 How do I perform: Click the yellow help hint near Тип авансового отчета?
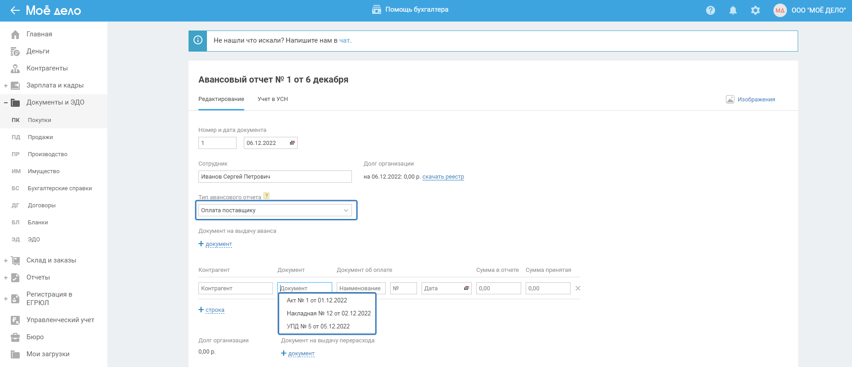click(x=266, y=196)
